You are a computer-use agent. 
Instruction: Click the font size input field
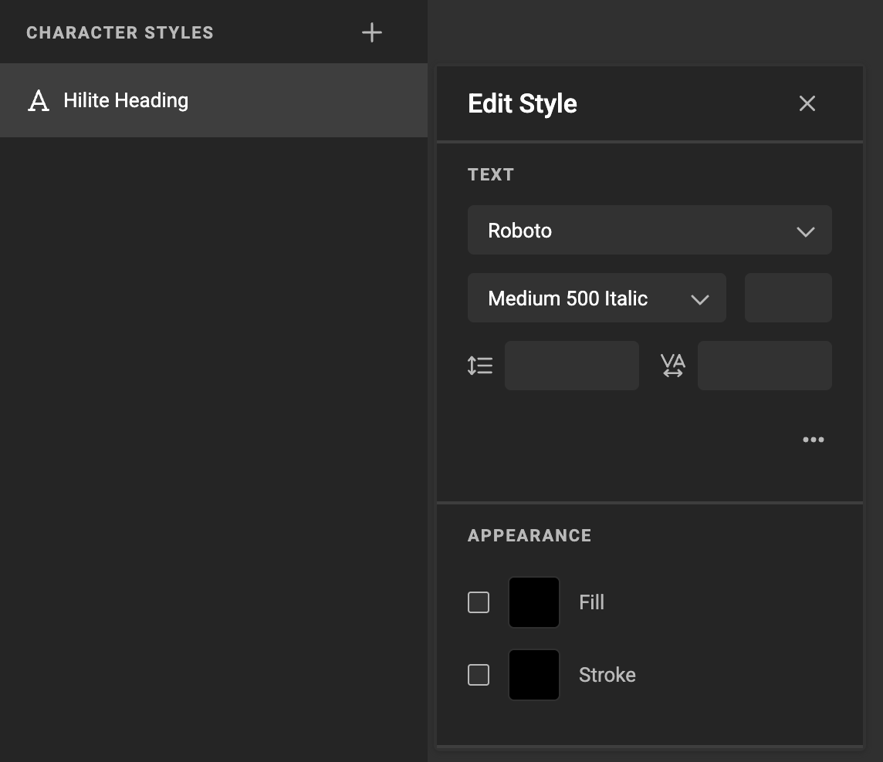coord(787,298)
